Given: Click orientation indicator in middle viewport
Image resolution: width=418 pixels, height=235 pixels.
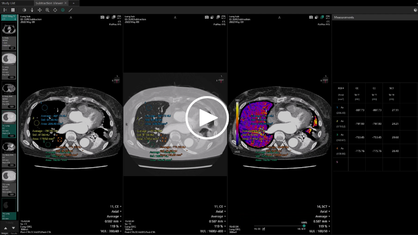Looking at the screenshot, I should (220, 80).
